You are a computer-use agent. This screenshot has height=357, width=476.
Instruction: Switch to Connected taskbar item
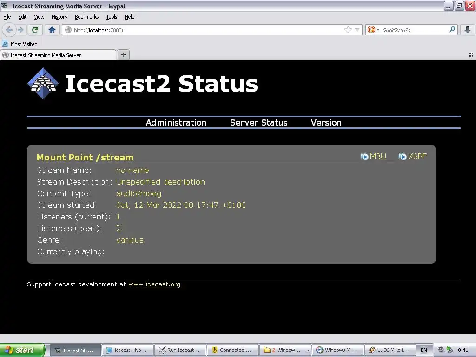click(233, 350)
